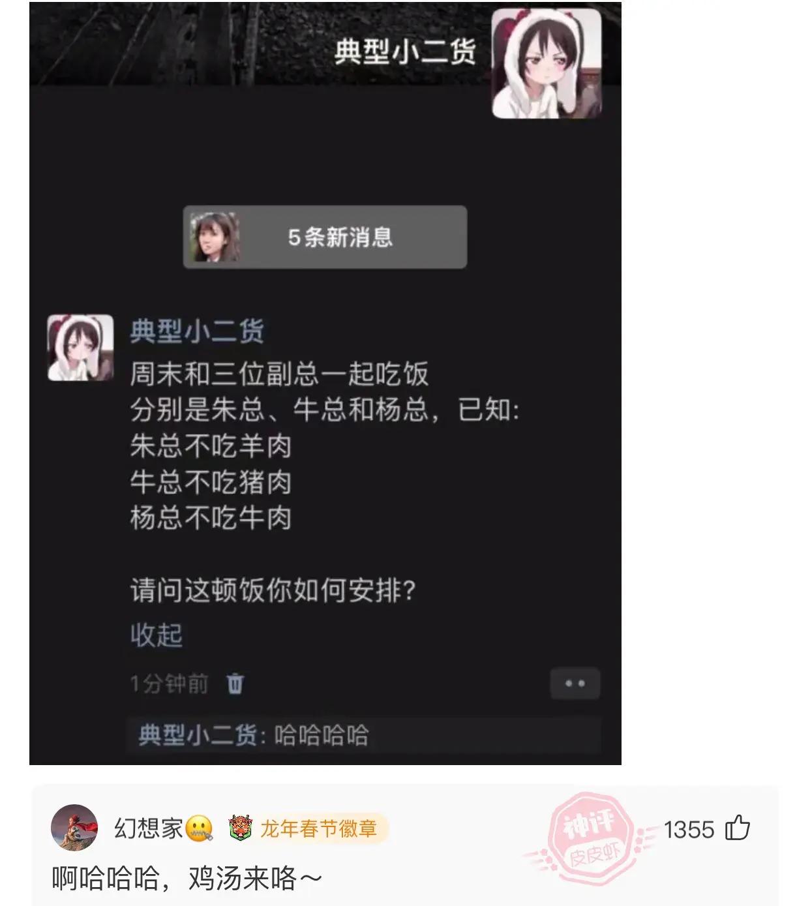Tap the 1355 like count
Screen dimensions: 810x906
tap(689, 830)
